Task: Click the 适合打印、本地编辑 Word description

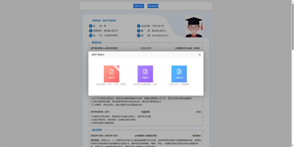Action: pyautogui.click(x=179, y=85)
